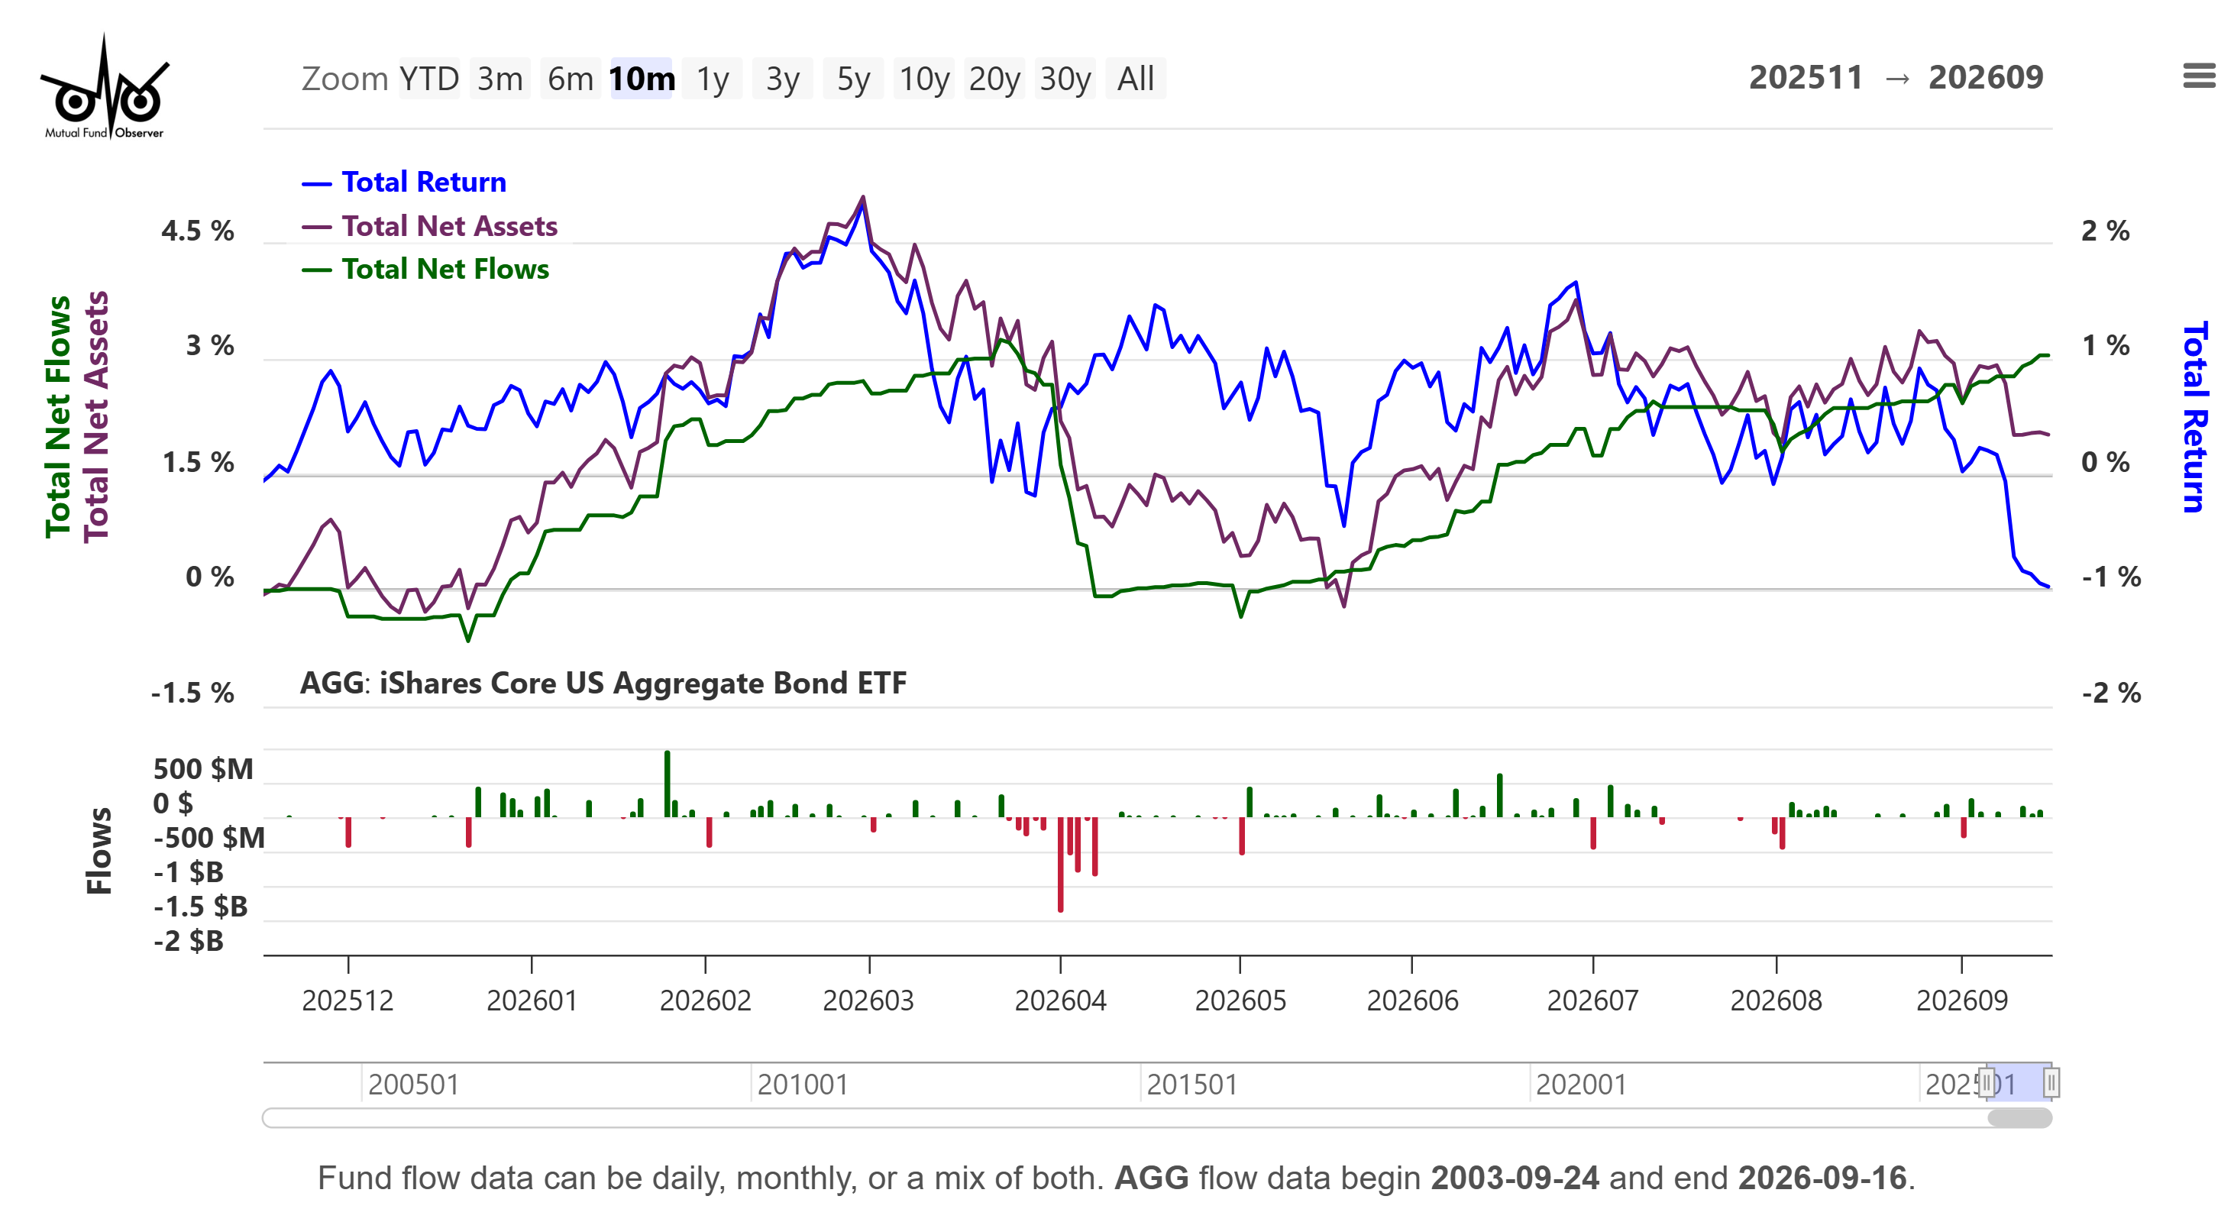This screenshot has height=1222, width=2234.
Task: Switch zoom to 1y
Action: pos(712,79)
